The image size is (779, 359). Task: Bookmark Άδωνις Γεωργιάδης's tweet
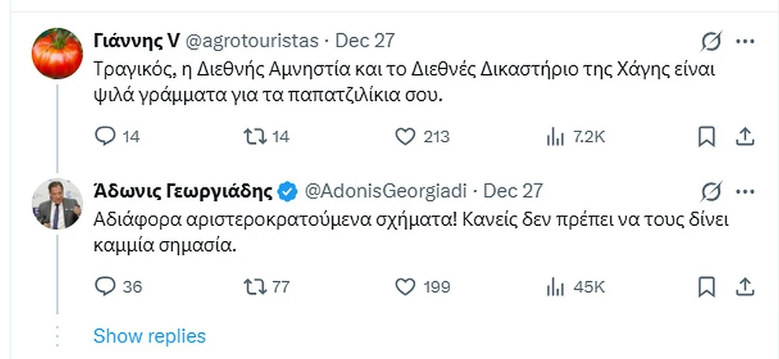point(707,287)
